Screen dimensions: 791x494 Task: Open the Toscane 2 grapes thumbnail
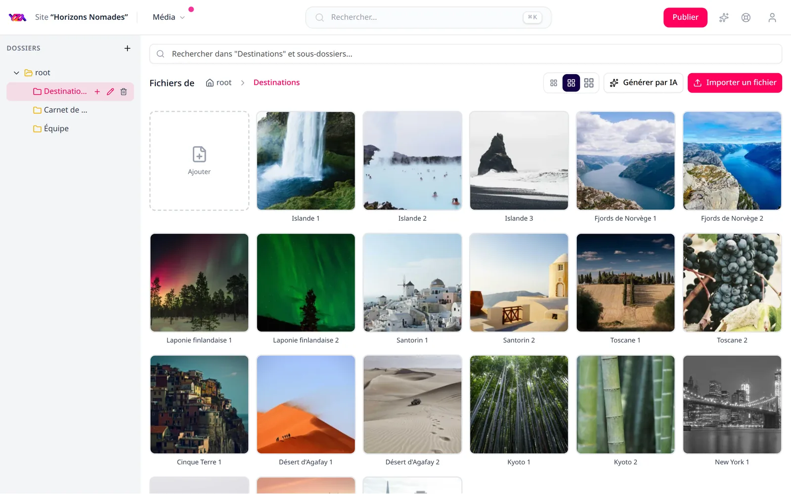732,283
